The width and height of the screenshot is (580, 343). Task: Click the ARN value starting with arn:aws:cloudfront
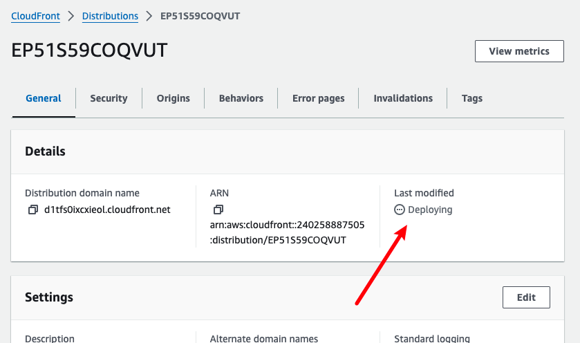287,232
